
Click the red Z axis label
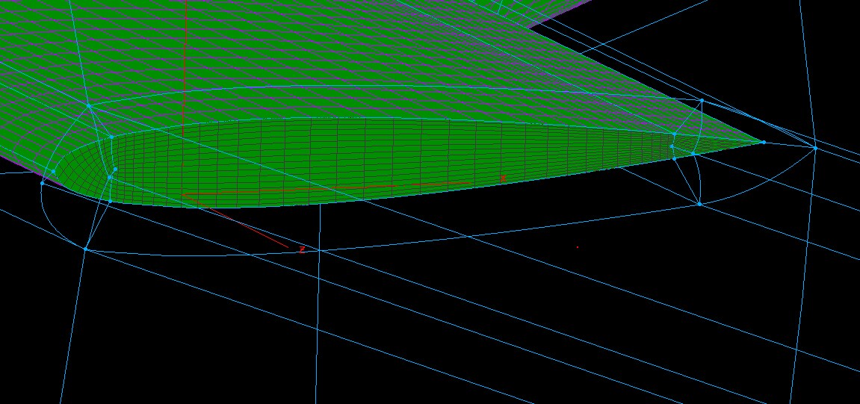click(301, 250)
